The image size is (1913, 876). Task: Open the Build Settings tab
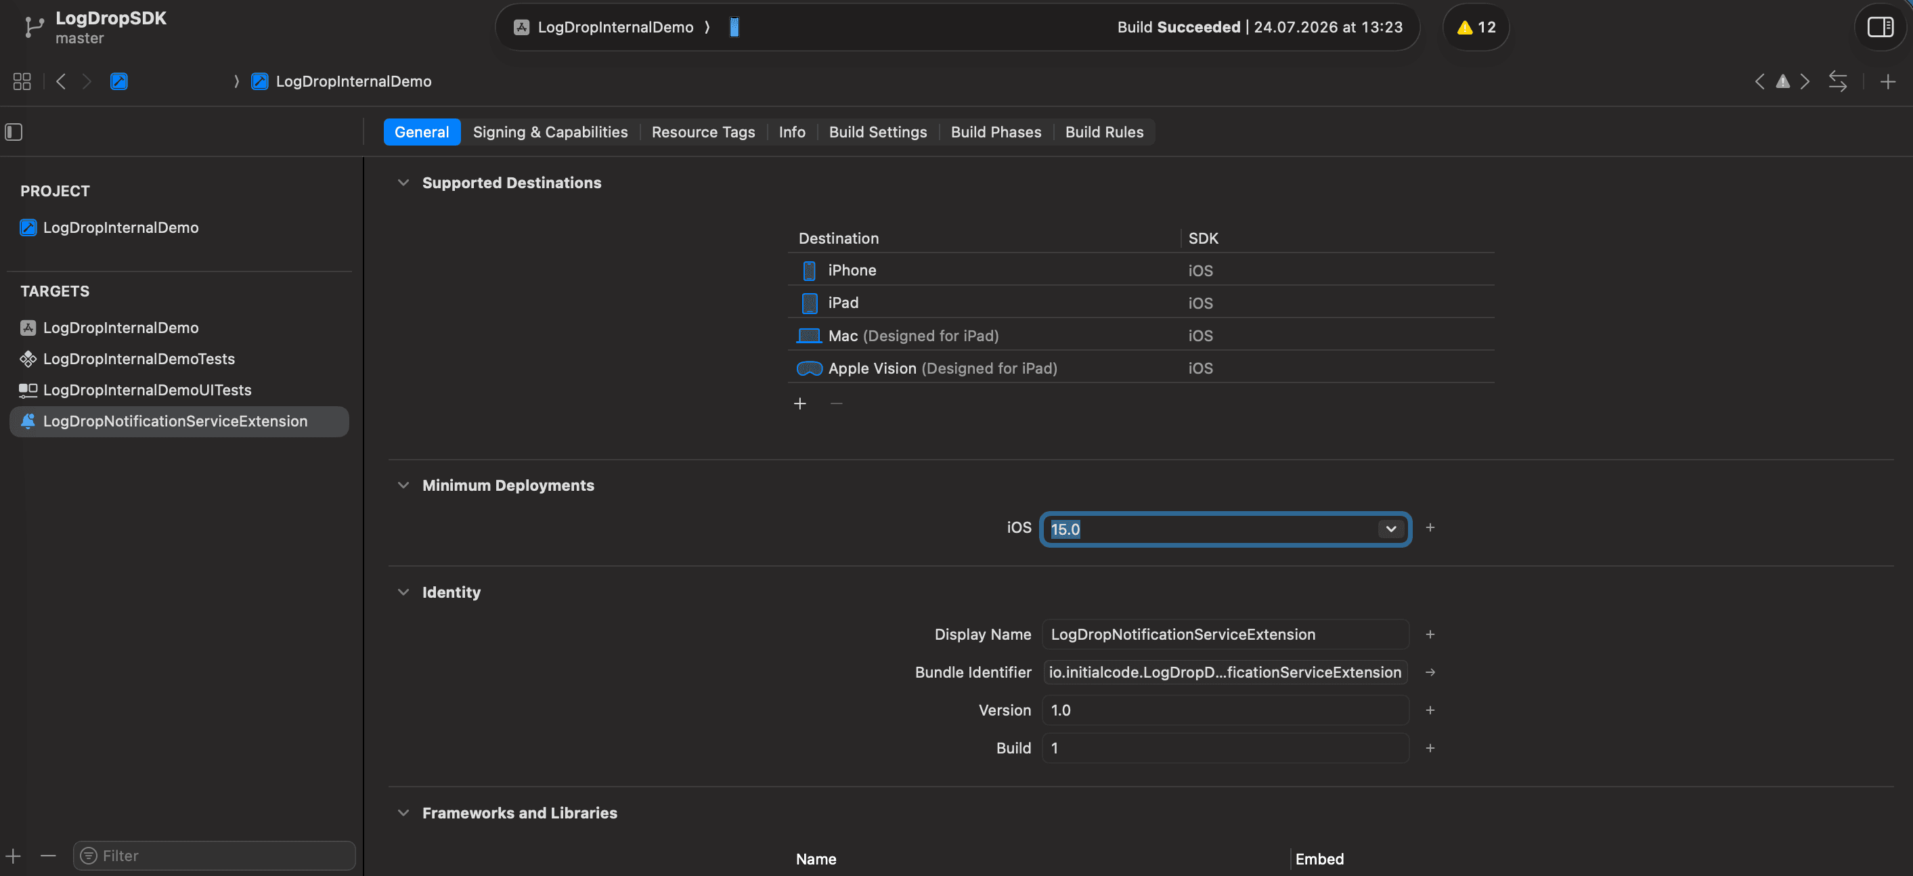pyautogui.click(x=878, y=132)
